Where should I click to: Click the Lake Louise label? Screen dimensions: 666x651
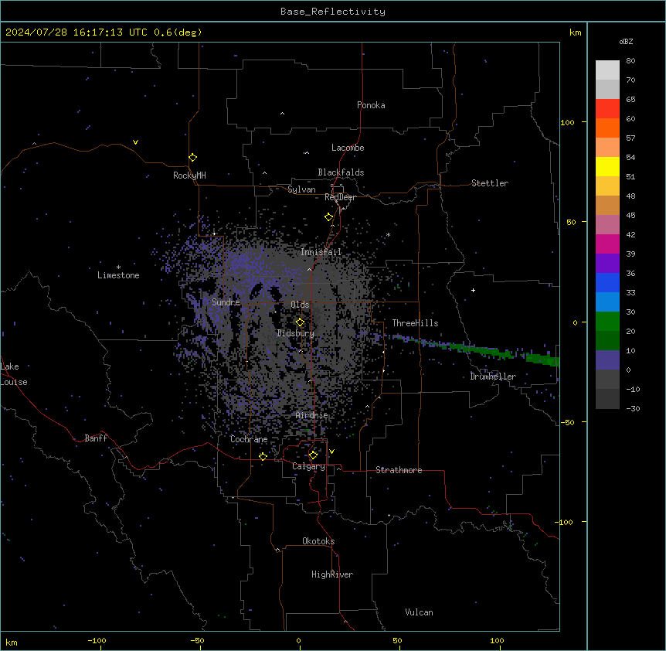[14, 374]
